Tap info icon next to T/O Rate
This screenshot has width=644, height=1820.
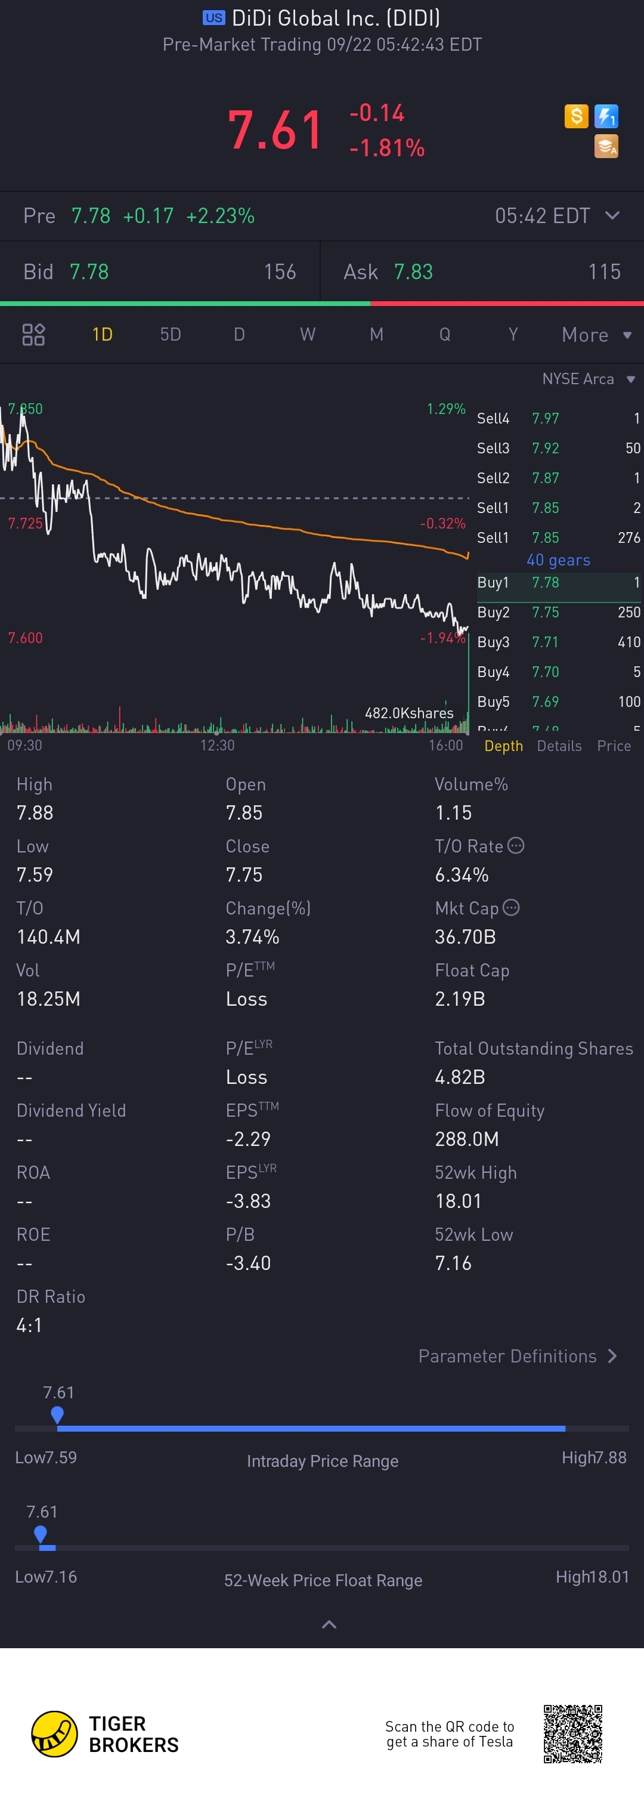click(x=516, y=845)
